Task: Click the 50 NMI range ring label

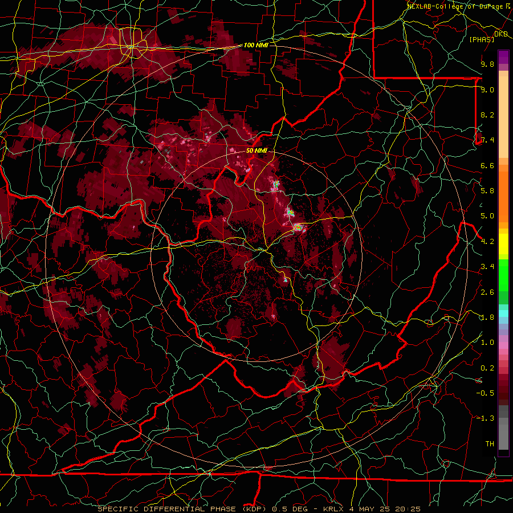Action: click(256, 151)
